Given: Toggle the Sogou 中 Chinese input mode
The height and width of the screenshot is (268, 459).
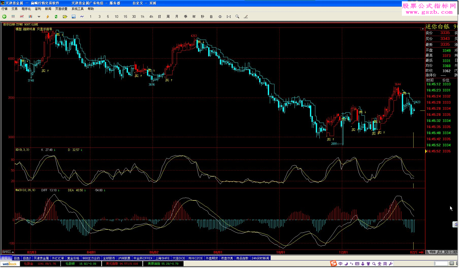Looking at the screenshot, I should (340, 264).
